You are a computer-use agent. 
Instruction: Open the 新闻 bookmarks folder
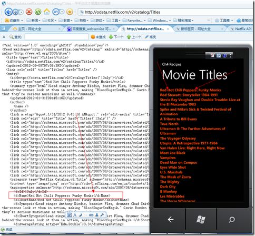point(33,21)
